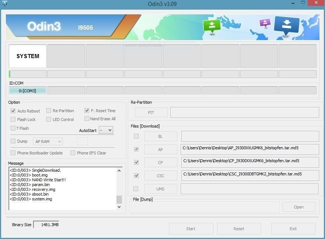This screenshot has width=325, height=239.
Task: Click the CSC file button
Action: [160, 176]
